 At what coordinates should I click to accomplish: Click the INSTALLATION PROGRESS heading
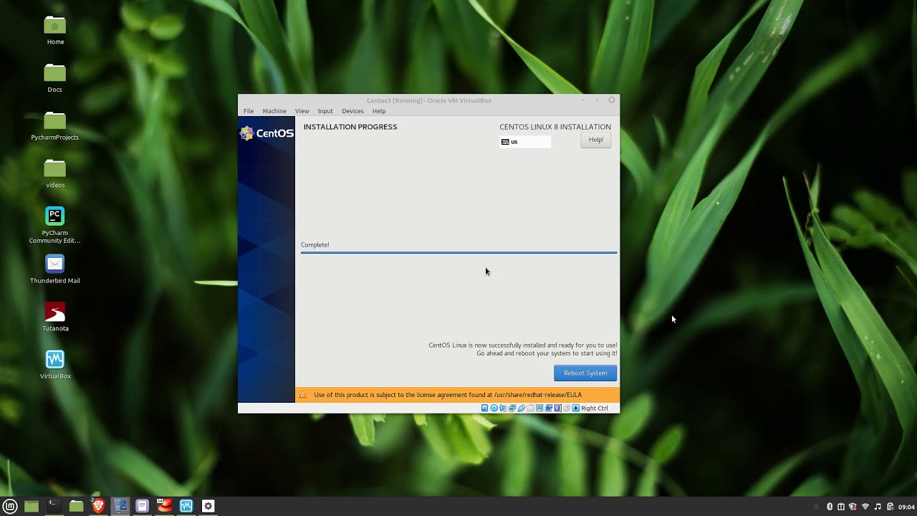(x=350, y=127)
